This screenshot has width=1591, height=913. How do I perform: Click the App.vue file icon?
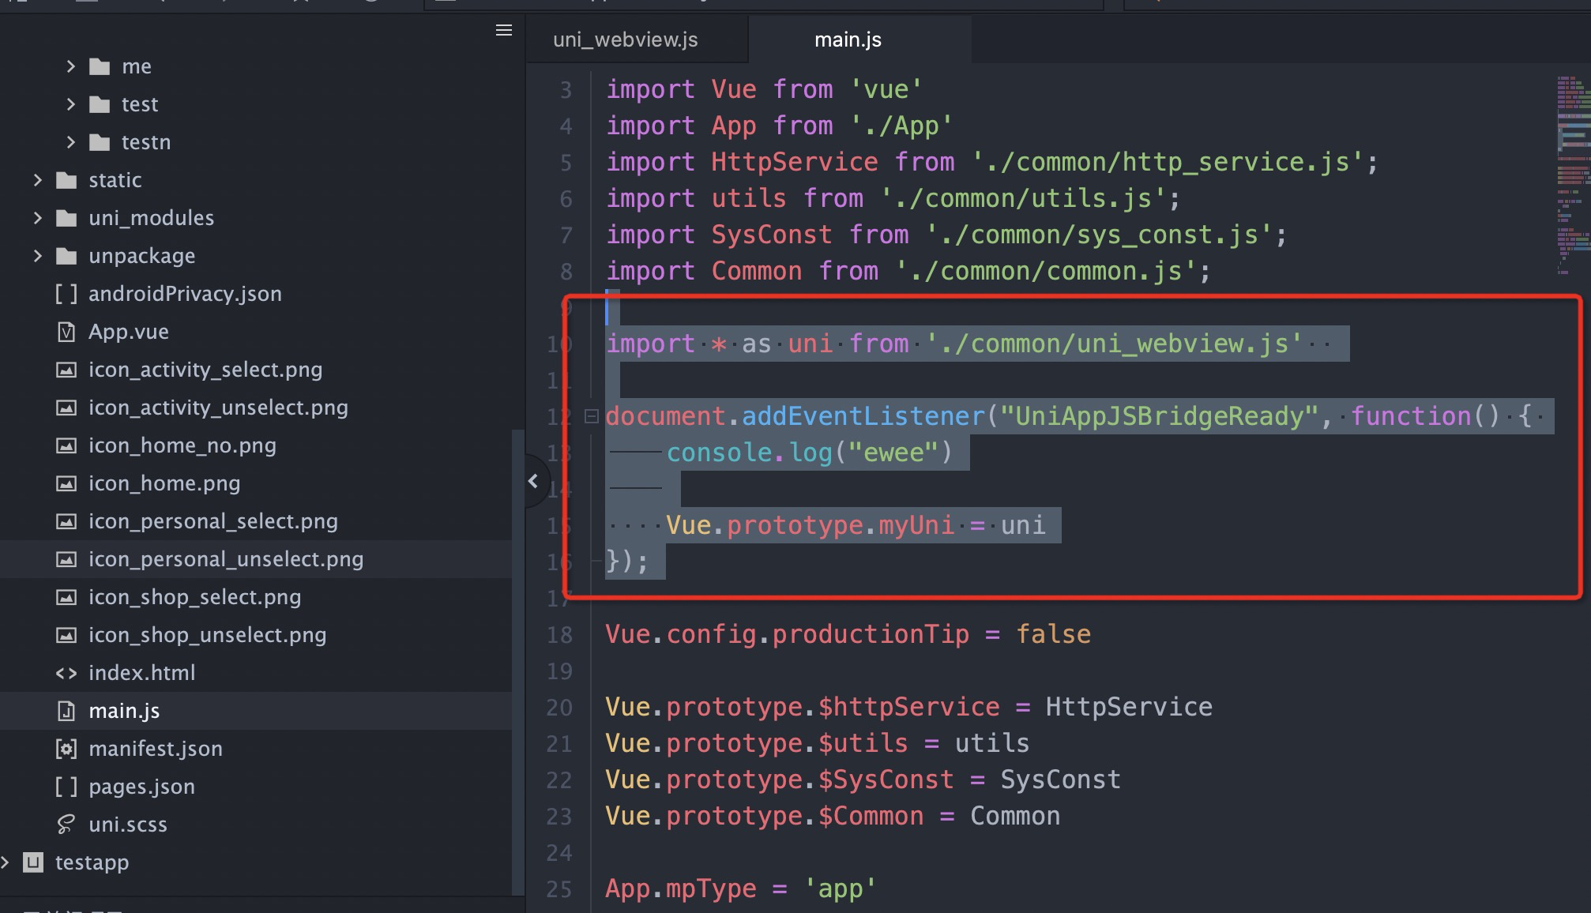(x=66, y=332)
